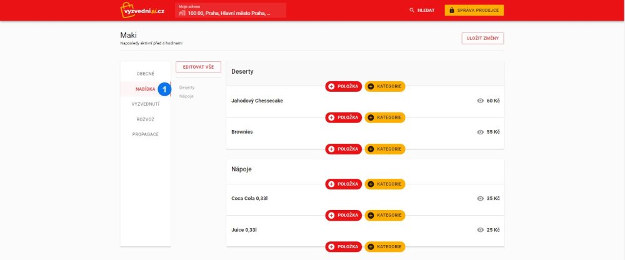
Task: Select the Nabídka section
Action: (x=145, y=89)
